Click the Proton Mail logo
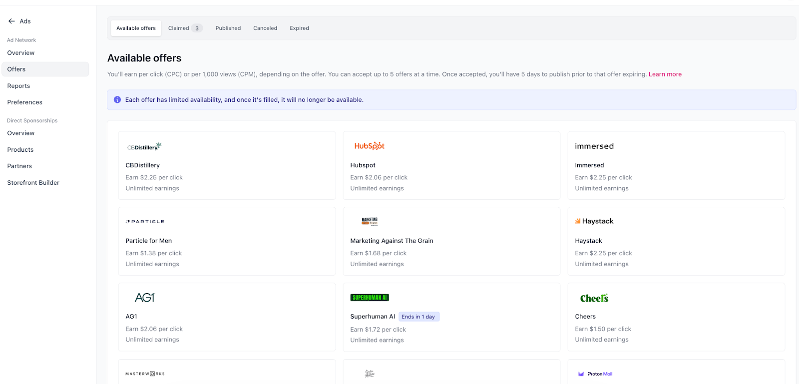Image resolution: width=799 pixels, height=384 pixels. tap(595, 374)
